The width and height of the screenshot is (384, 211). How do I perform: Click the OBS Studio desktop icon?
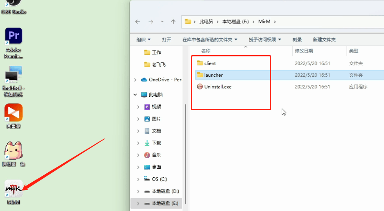(x=13, y=3)
